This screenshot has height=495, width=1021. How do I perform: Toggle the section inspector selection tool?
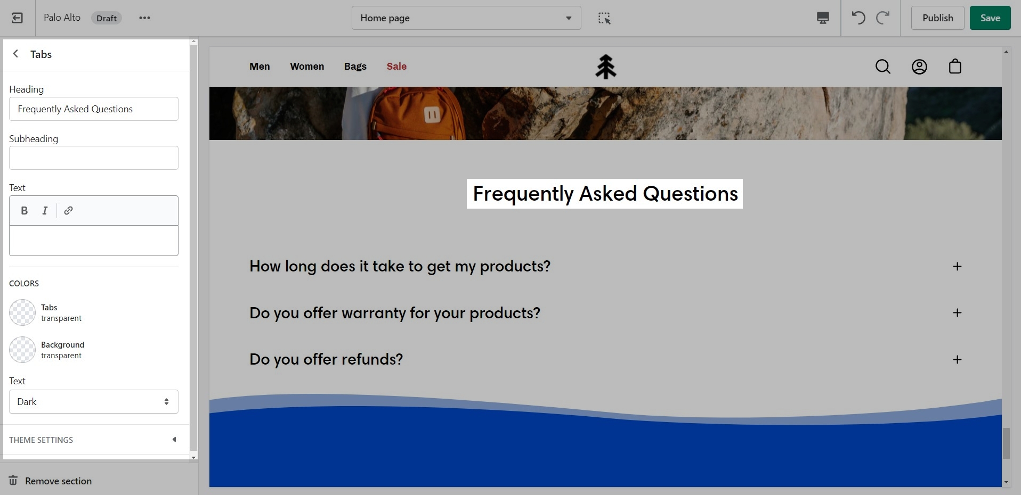coord(604,18)
